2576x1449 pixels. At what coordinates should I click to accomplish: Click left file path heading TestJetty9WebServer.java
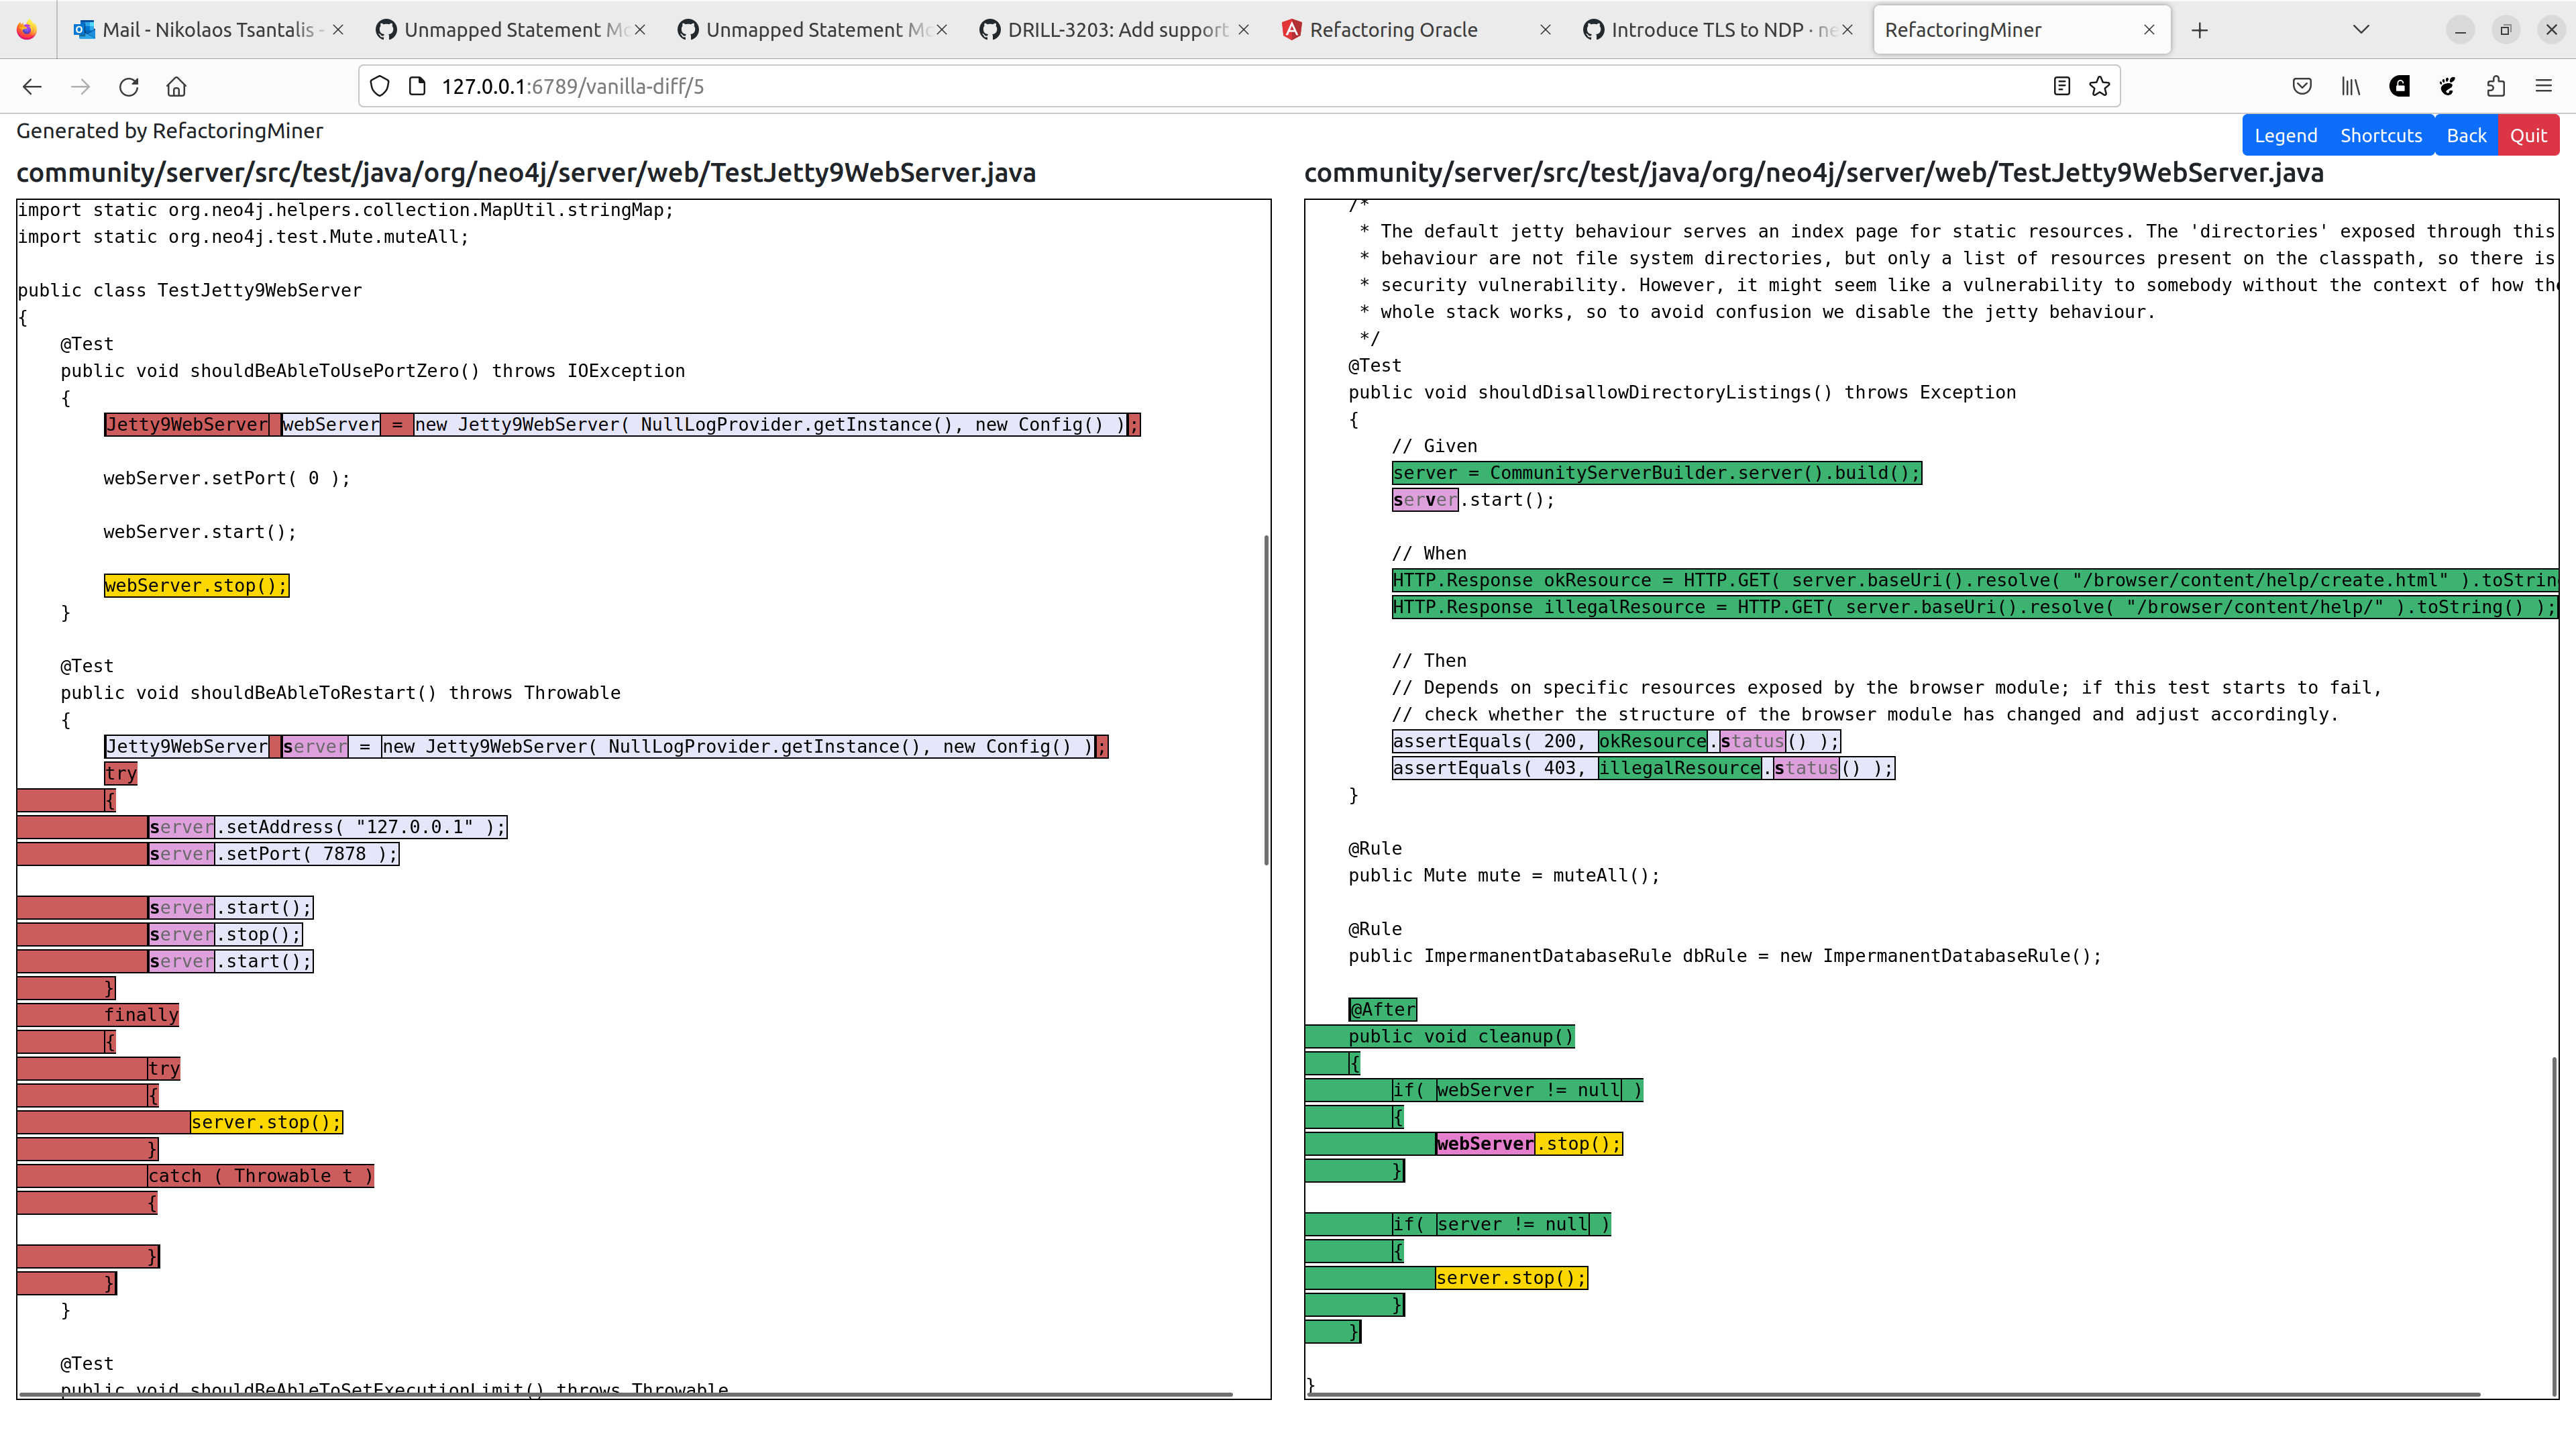click(526, 173)
